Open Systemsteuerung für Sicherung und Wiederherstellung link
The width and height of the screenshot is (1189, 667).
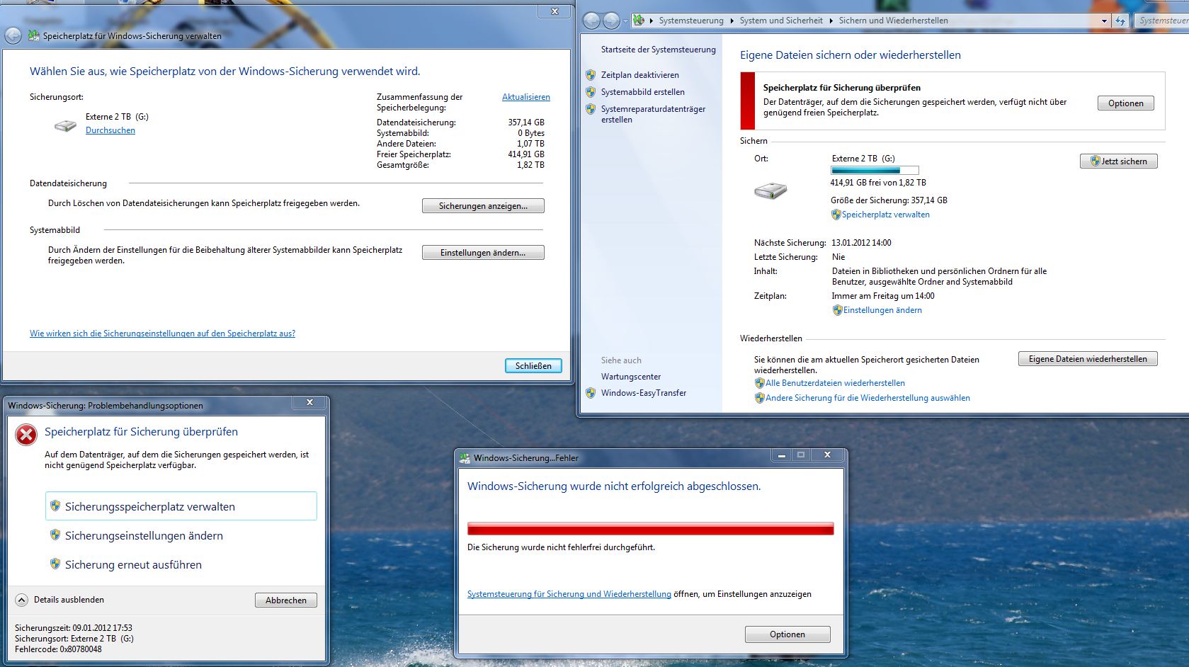(x=569, y=594)
